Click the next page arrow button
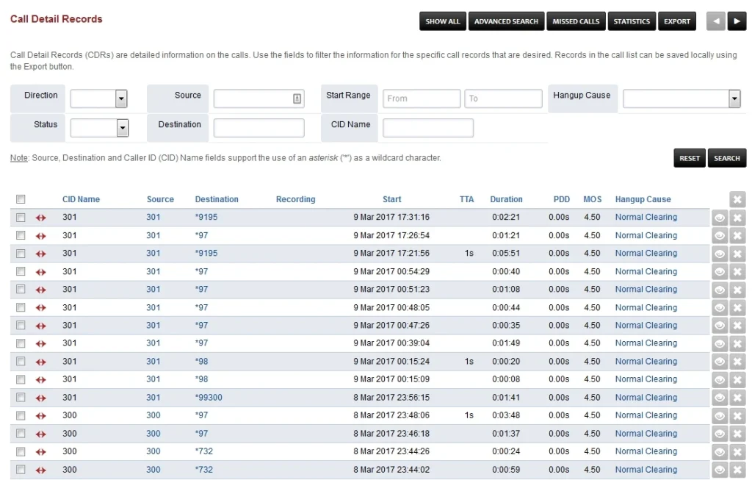Image resolution: width=752 pixels, height=480 pixels. pyautogui.click(x=737, y=21)
